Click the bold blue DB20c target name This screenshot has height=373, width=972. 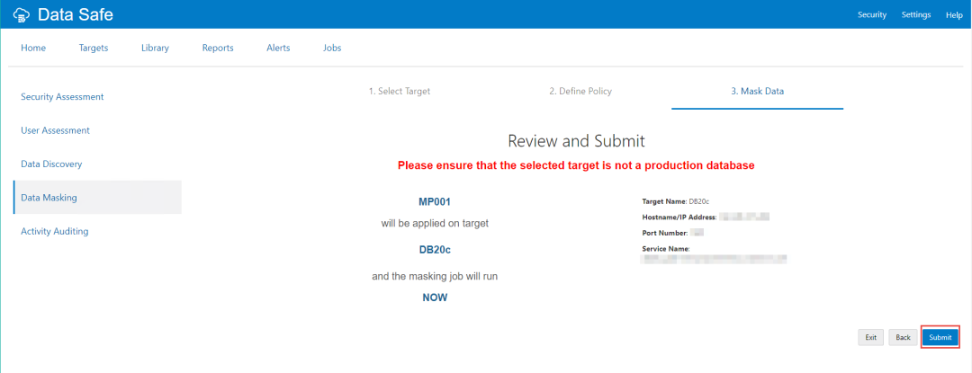435,250
